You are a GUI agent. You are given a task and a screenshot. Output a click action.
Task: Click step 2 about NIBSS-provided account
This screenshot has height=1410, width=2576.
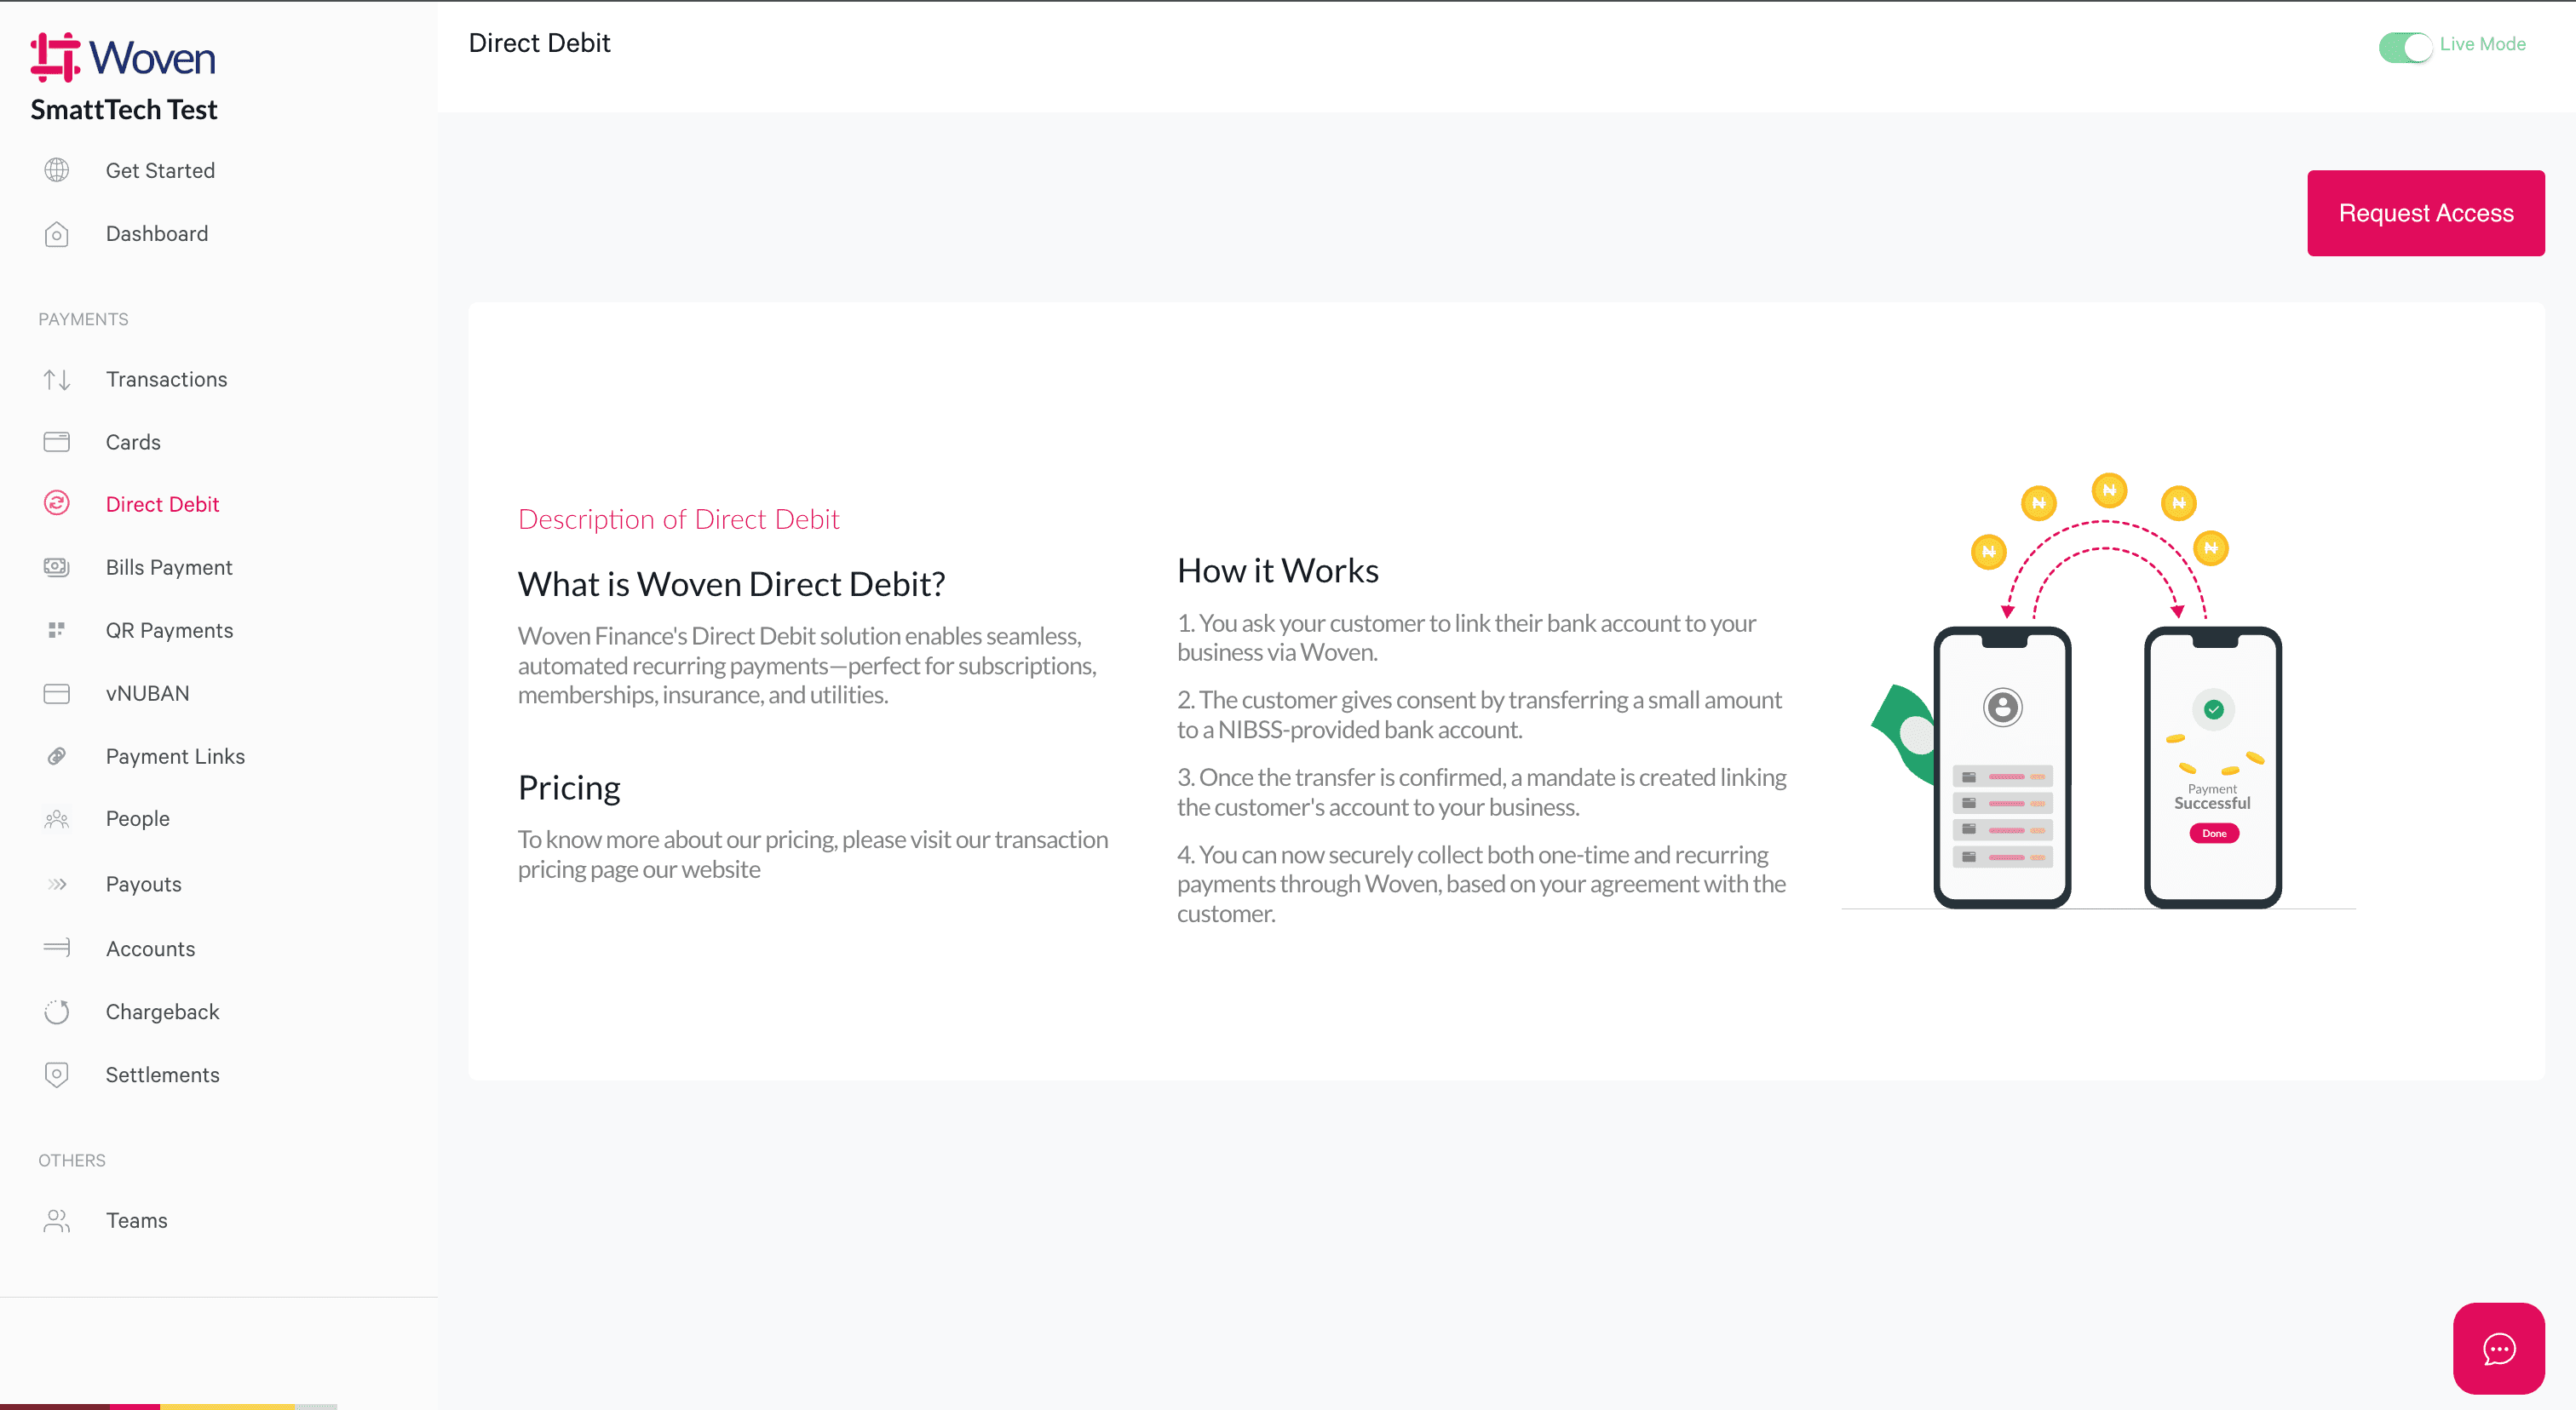click(1479, 714)
